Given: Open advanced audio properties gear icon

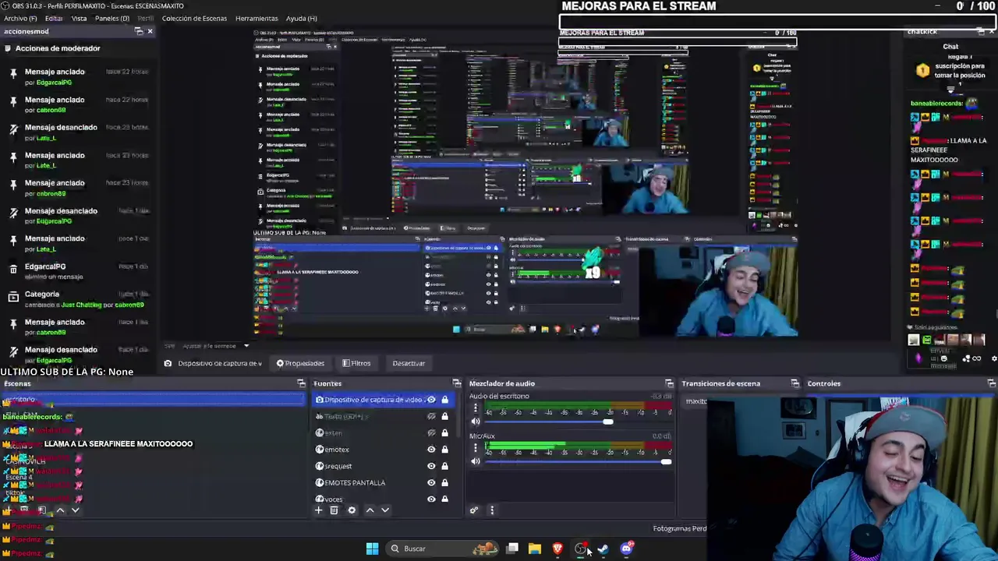Looking at the screenshot, I should coord(474,510).
